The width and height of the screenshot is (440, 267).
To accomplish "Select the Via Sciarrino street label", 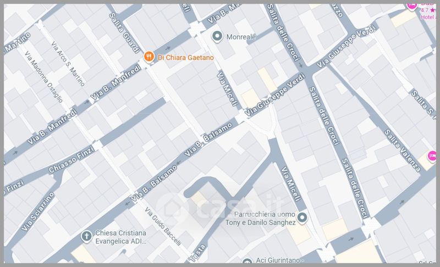I will 37,212.
